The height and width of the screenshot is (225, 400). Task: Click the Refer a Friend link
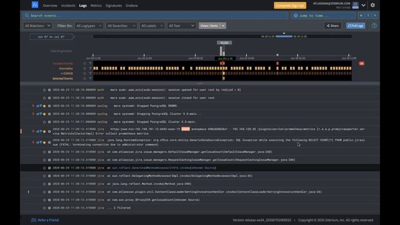45,220
